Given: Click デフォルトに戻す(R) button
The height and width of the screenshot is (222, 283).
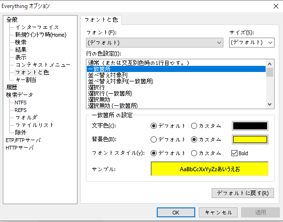Looking at the screenshot, I should pos(243,193).
